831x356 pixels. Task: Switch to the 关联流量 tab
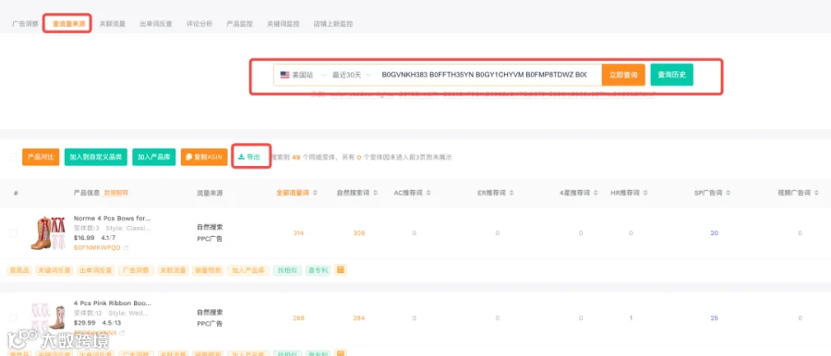(113, 24)
